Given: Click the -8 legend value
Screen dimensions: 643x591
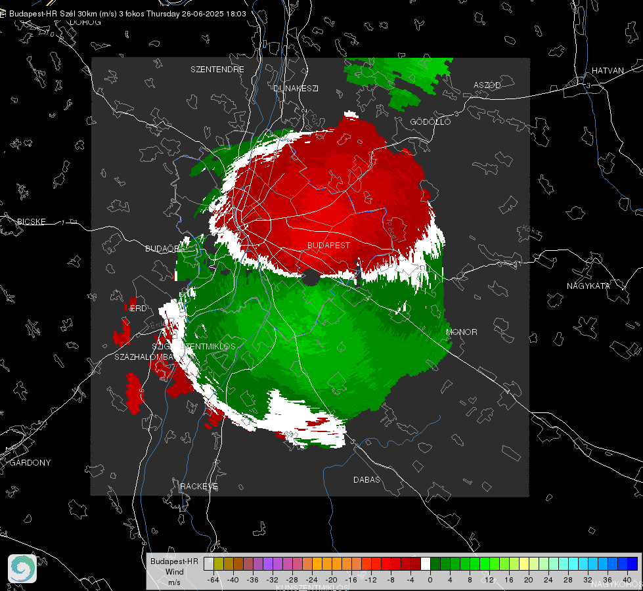Looking at the screenshot, I should (391, 580).
